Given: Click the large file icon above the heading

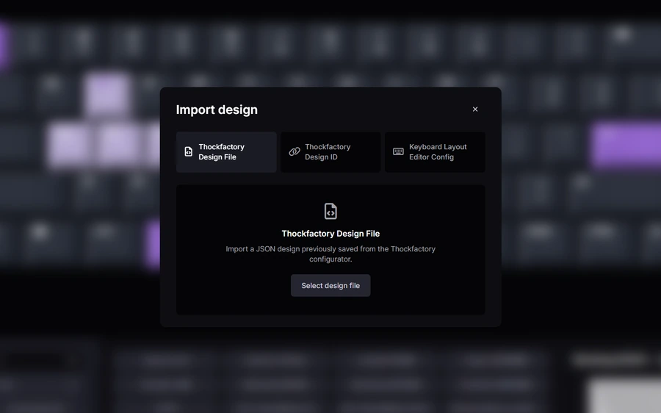Looking at the screenshot, I should tap(330, 211).
